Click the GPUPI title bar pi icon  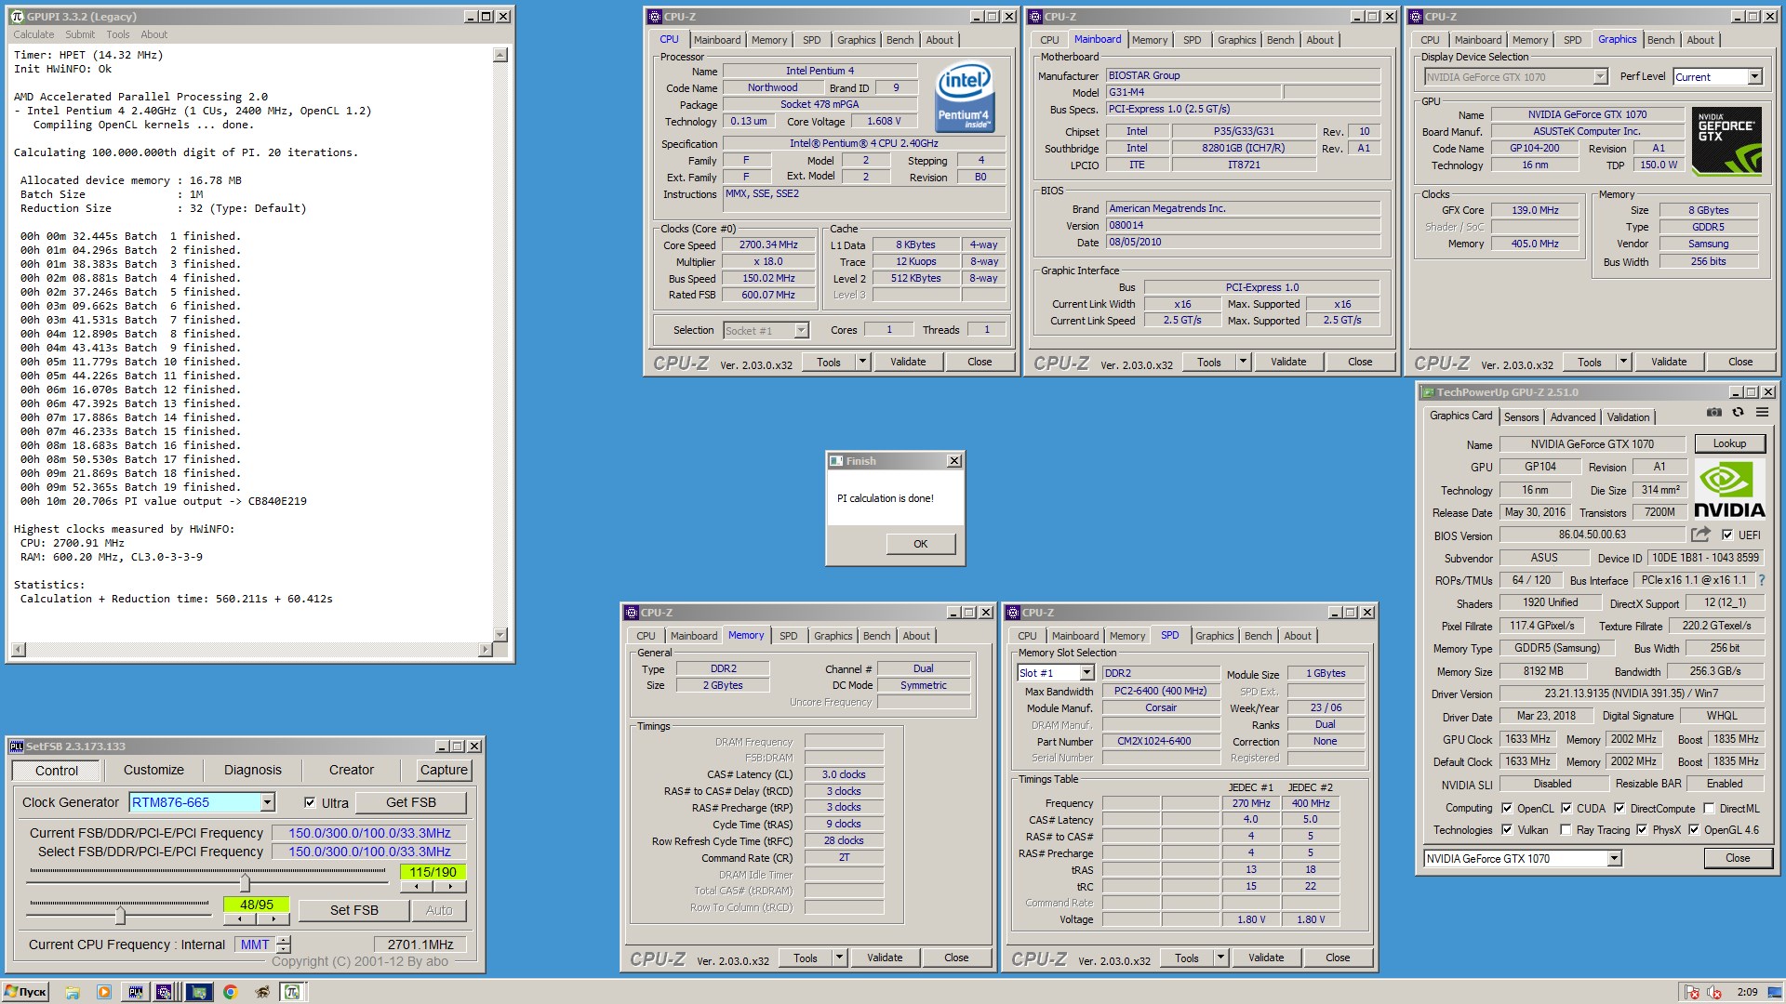[17, 17]
